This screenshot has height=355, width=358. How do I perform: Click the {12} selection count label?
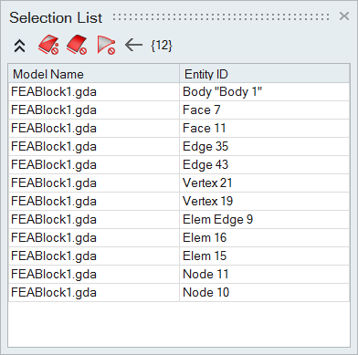162,46
